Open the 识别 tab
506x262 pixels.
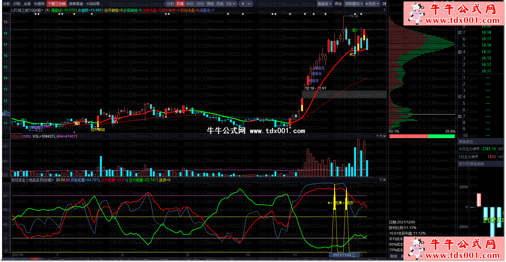coord(17,4)
